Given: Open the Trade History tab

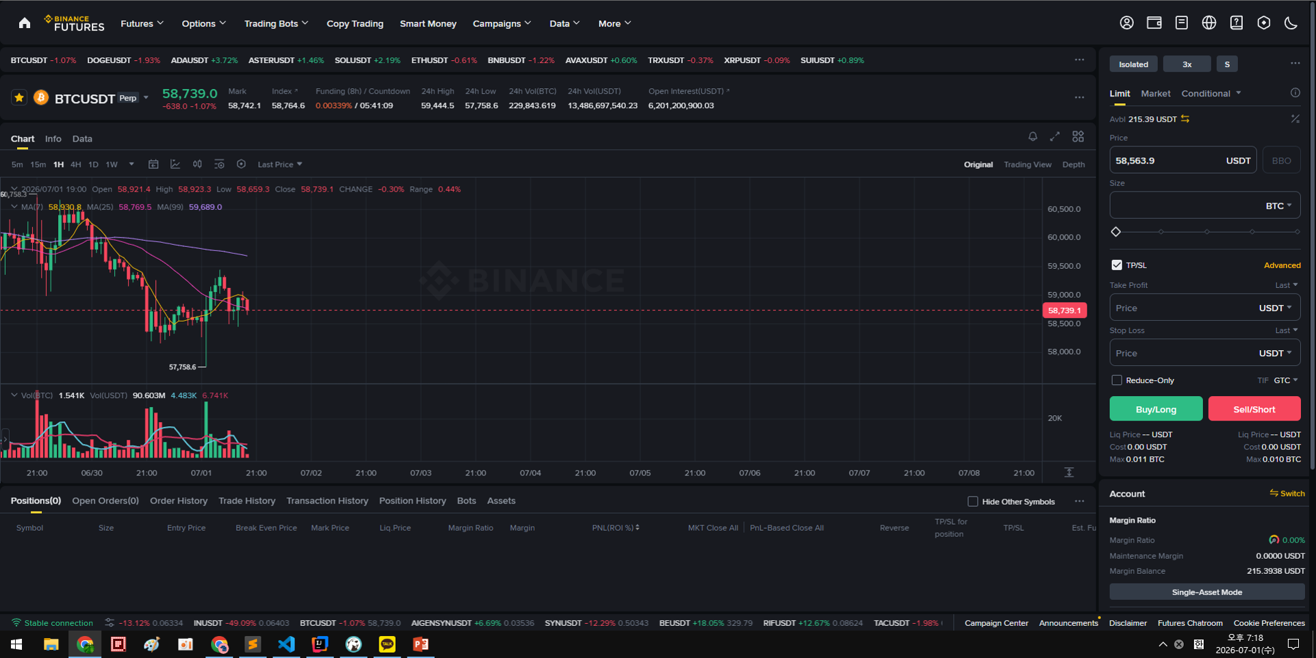Looking at the screenshot, I should (x=246, y=501).
